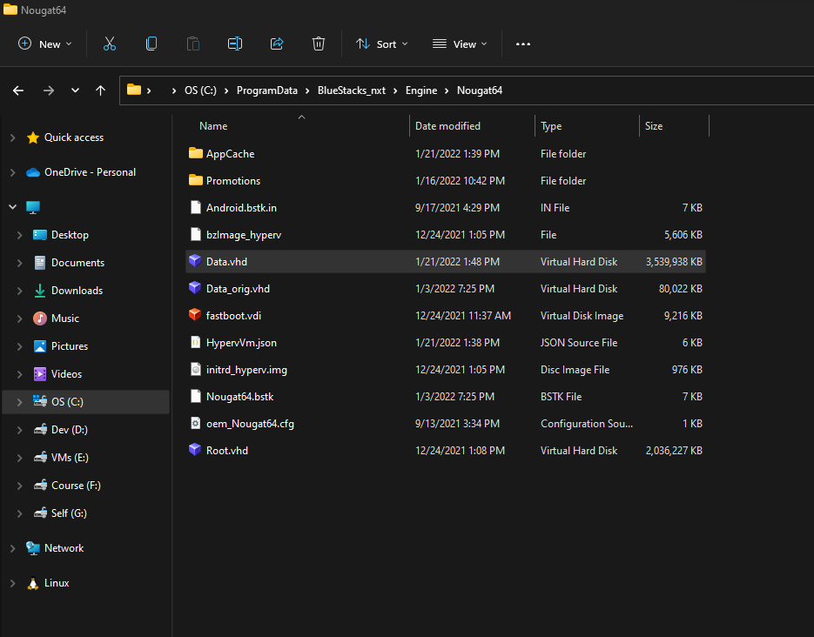Viewport: 814px width, 637px height.
Task: Click the folder icon in address bar
Action: coord(134,90)
